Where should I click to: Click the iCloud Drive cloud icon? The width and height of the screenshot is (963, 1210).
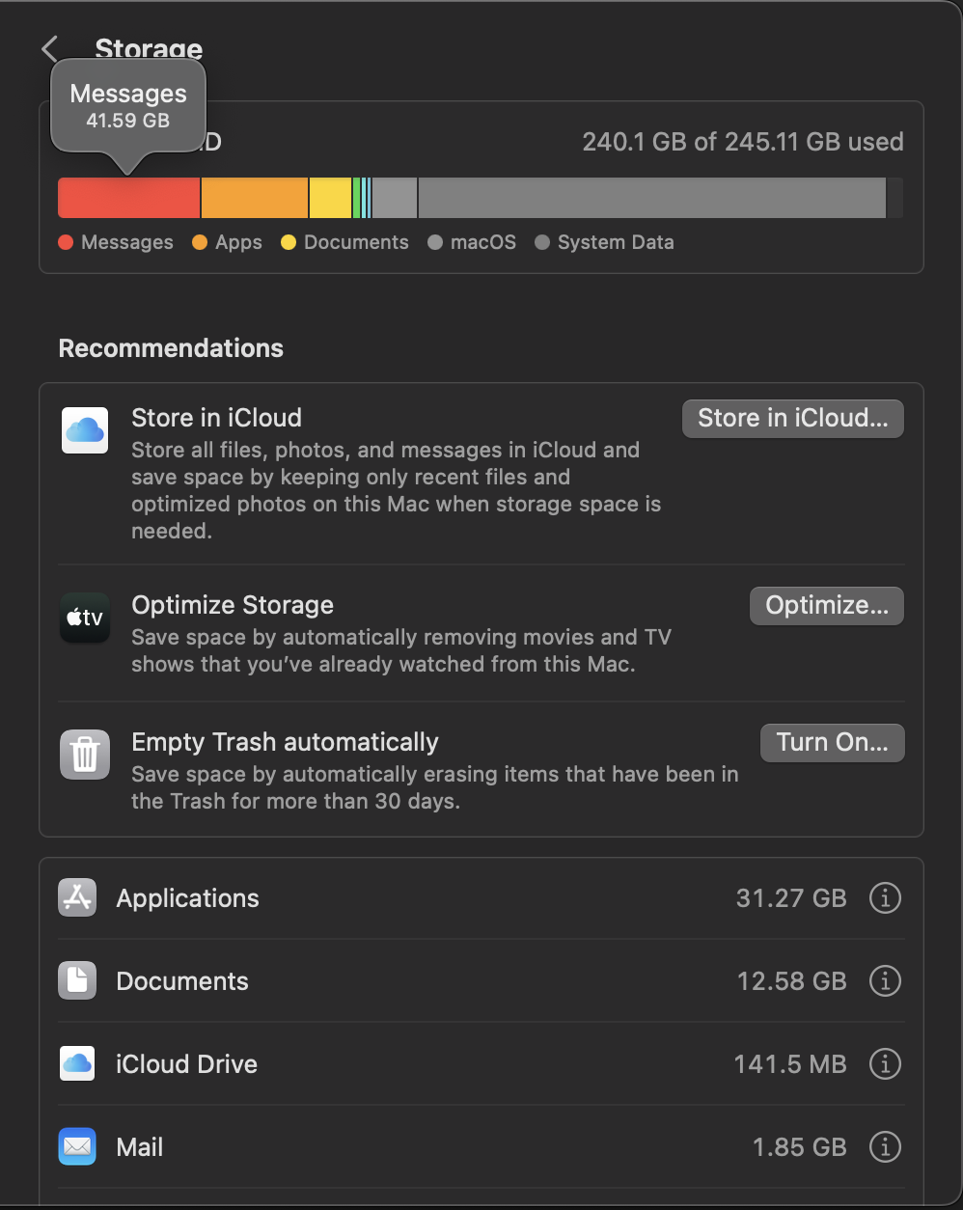click(x=77, y=1064)
